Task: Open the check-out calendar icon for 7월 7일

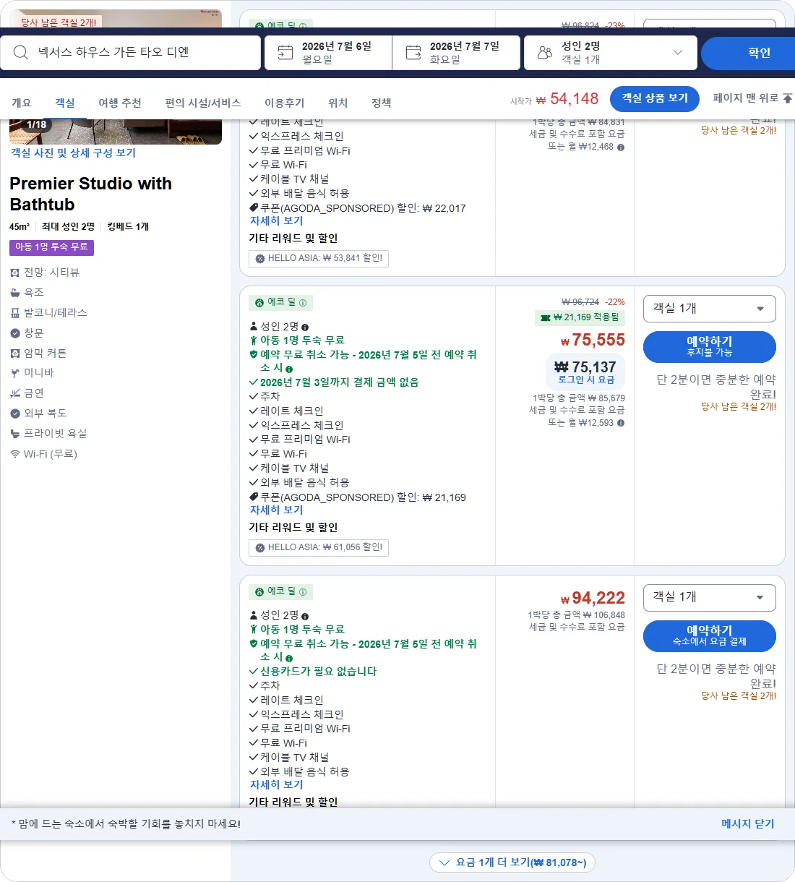Action: (413, 52)
